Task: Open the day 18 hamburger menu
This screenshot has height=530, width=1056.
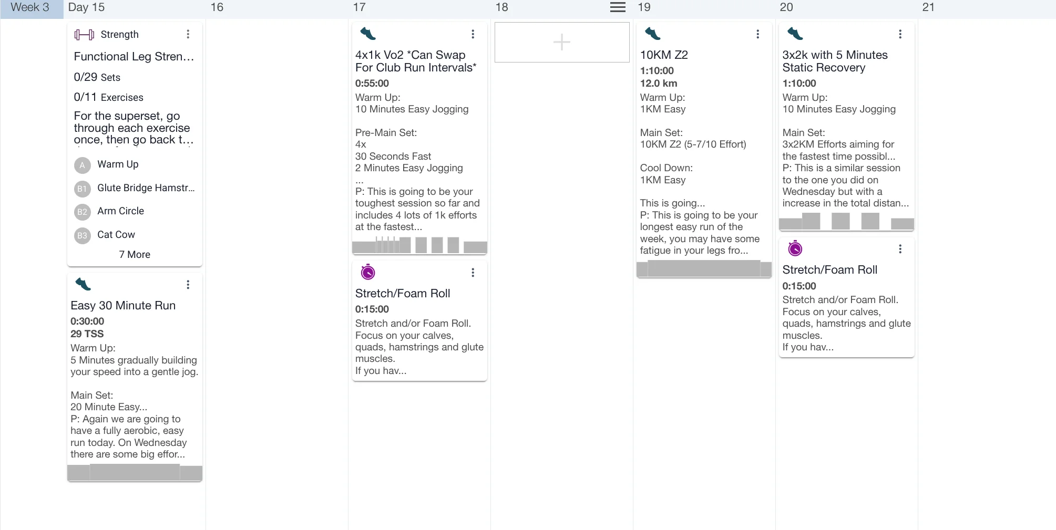Action: pos(618,7)
